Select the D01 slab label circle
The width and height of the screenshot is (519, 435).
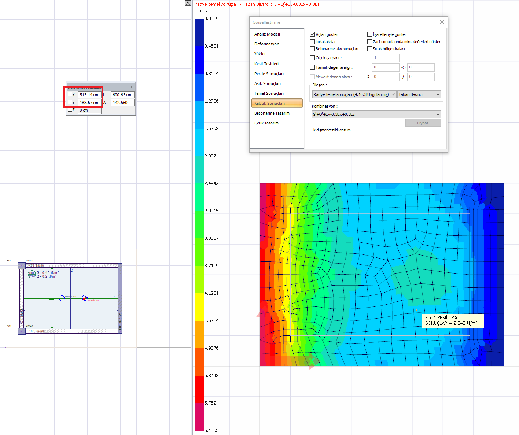tap(32, 274)
